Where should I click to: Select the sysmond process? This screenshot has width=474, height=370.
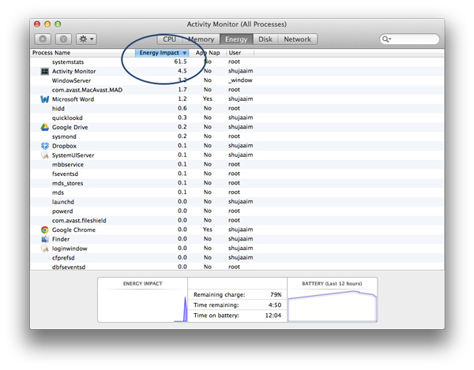(237, 136)
